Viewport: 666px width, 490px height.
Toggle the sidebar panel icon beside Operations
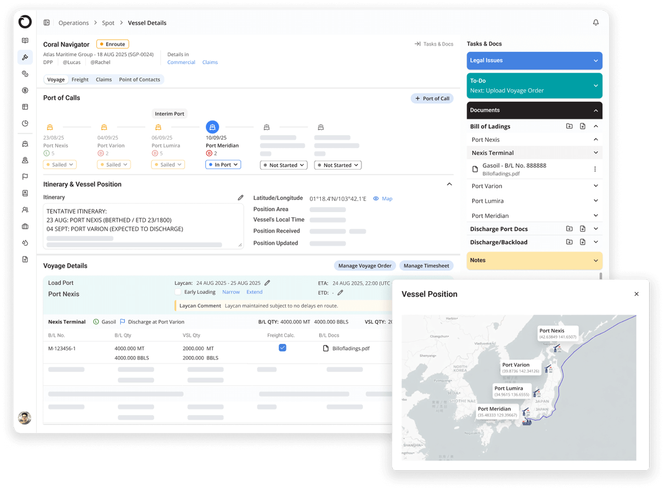click(47, 23)
